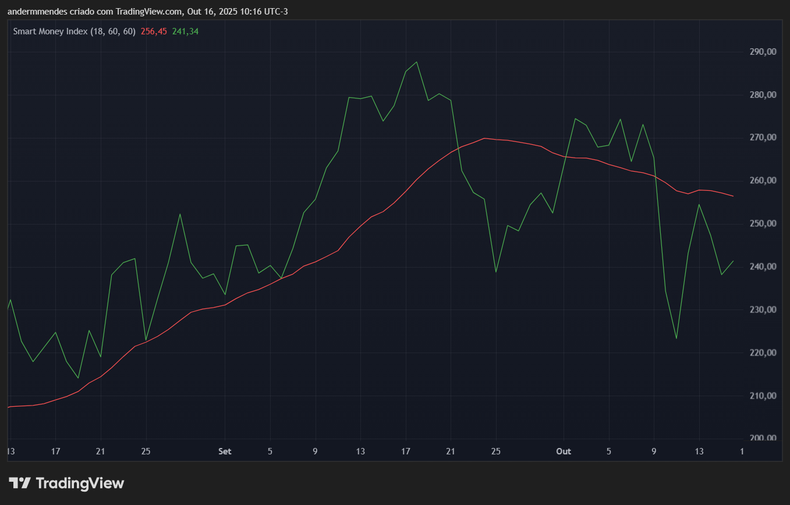Click the 270,00 price axis label

pyautogui.click(x=763, y=138)
